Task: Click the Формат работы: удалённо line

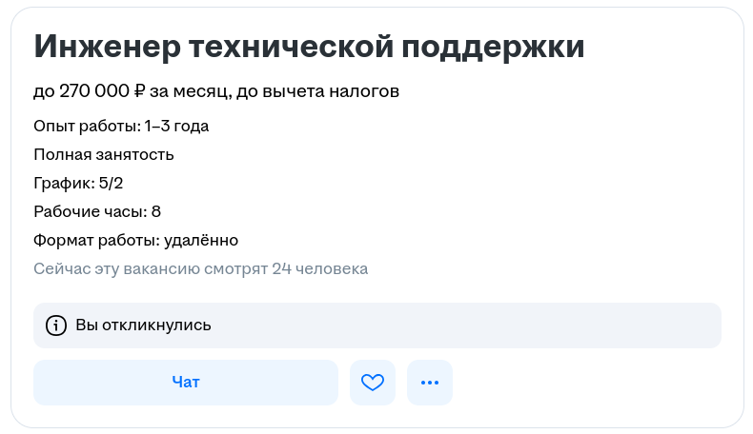Action: (x=135, y=240)
